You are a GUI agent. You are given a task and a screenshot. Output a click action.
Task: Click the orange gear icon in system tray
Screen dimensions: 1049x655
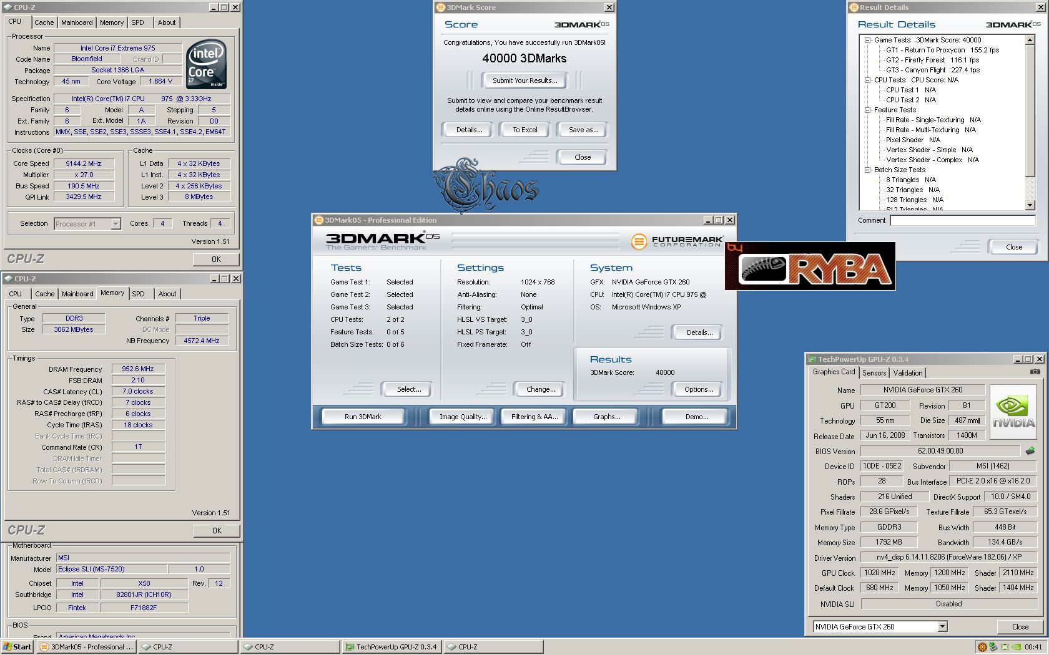click(x=982, y=647)
